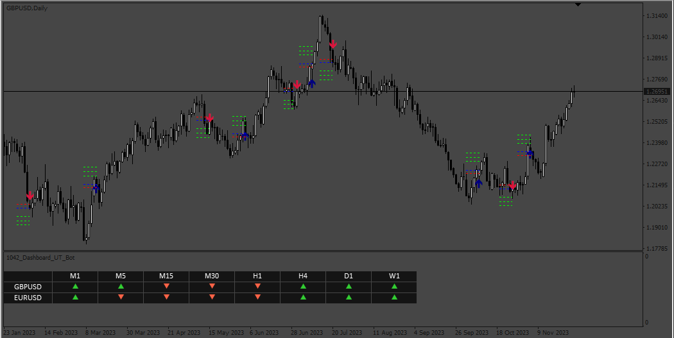The width and height of the screenshot is (674, 338).
Task: Click the GBPUSD symbol row label
Action: 28,287
